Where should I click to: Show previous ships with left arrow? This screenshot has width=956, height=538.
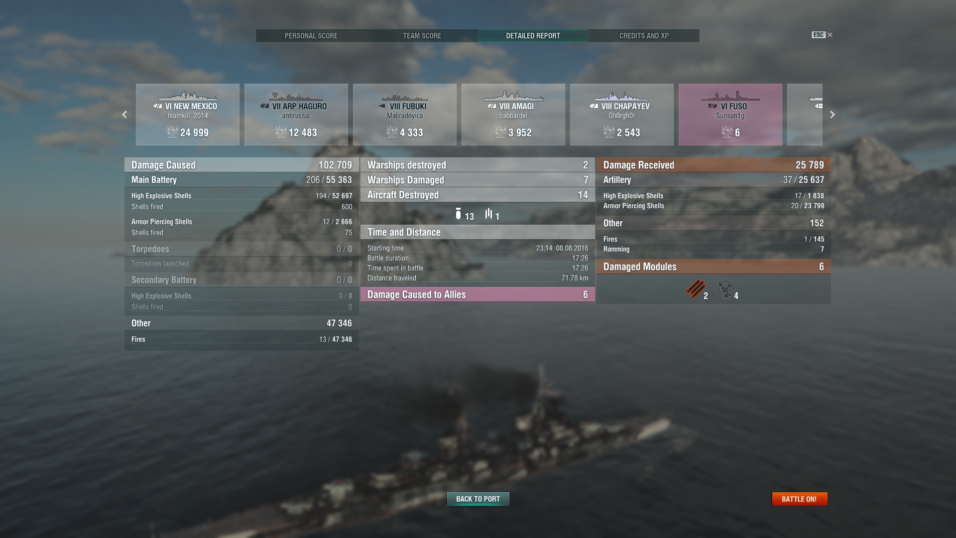124,115
